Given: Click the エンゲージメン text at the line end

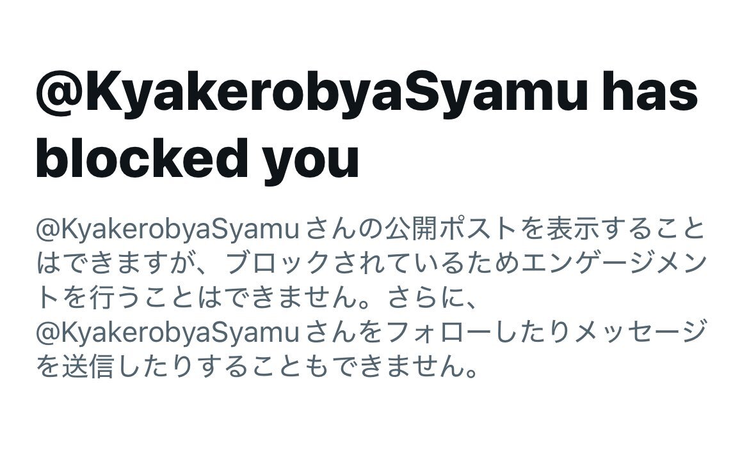Looking at the screenshot, I should [x=615, y=264].
